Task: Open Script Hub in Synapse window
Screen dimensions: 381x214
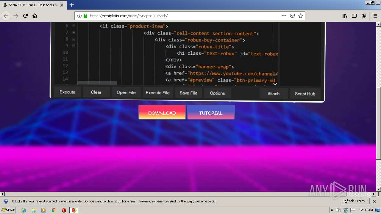Action: pos(305,94)
